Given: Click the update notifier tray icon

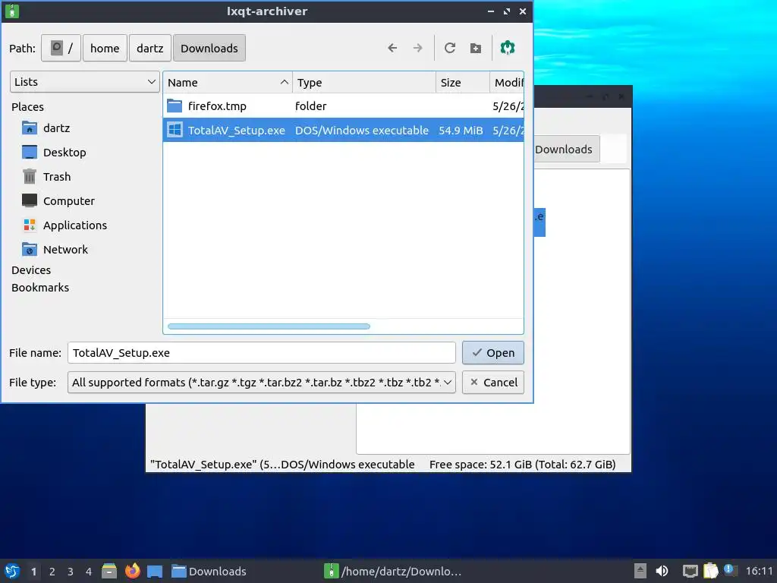Looking at the screenshot, I should click(729, 569).
